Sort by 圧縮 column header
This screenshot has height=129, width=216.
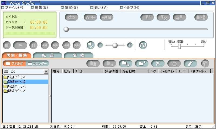[x=68, y=71]
